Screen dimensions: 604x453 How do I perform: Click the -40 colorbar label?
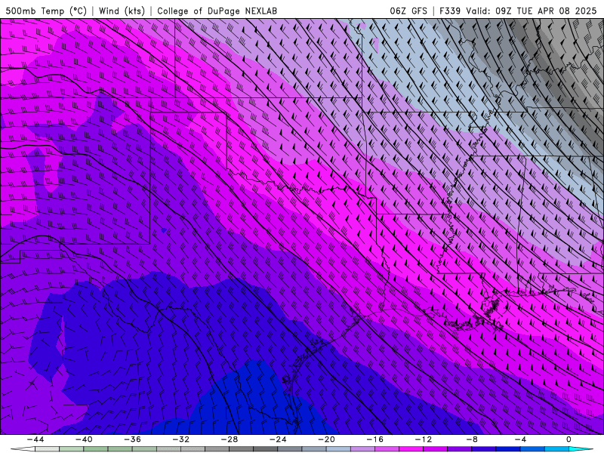[x=84, y=439]
